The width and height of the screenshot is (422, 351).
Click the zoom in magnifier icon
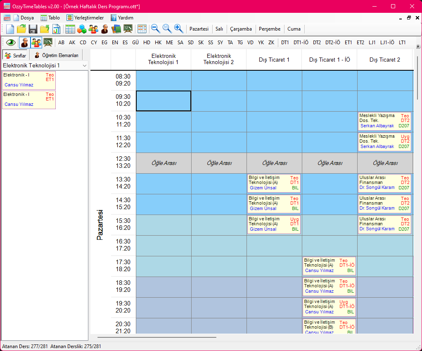coord(178,29)
